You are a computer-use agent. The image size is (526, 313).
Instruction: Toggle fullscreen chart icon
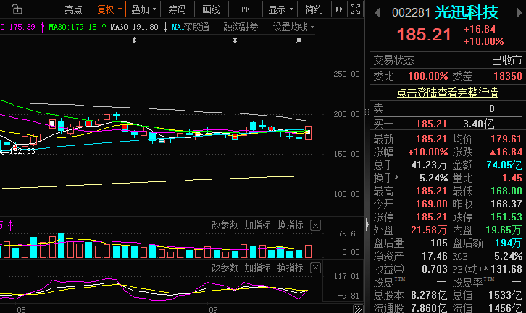pos(355,9)
